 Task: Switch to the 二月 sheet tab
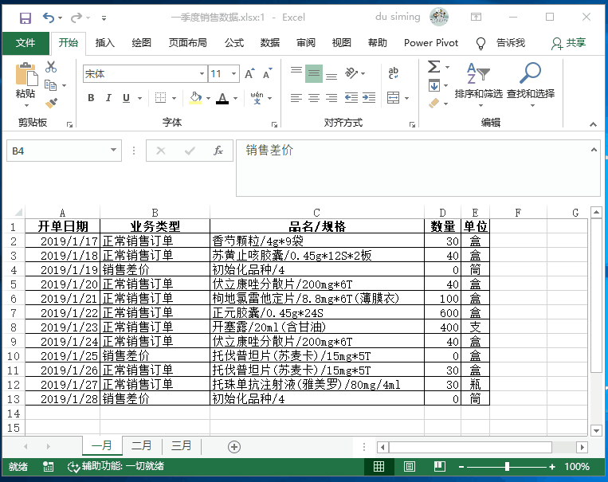point(141,446)
